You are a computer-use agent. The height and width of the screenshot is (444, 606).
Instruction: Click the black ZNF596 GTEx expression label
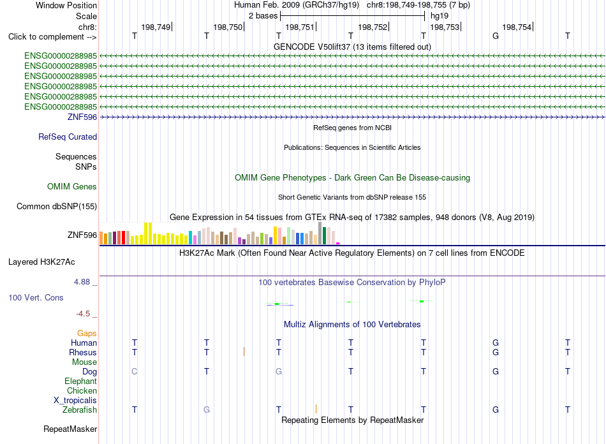coord(82,235)
